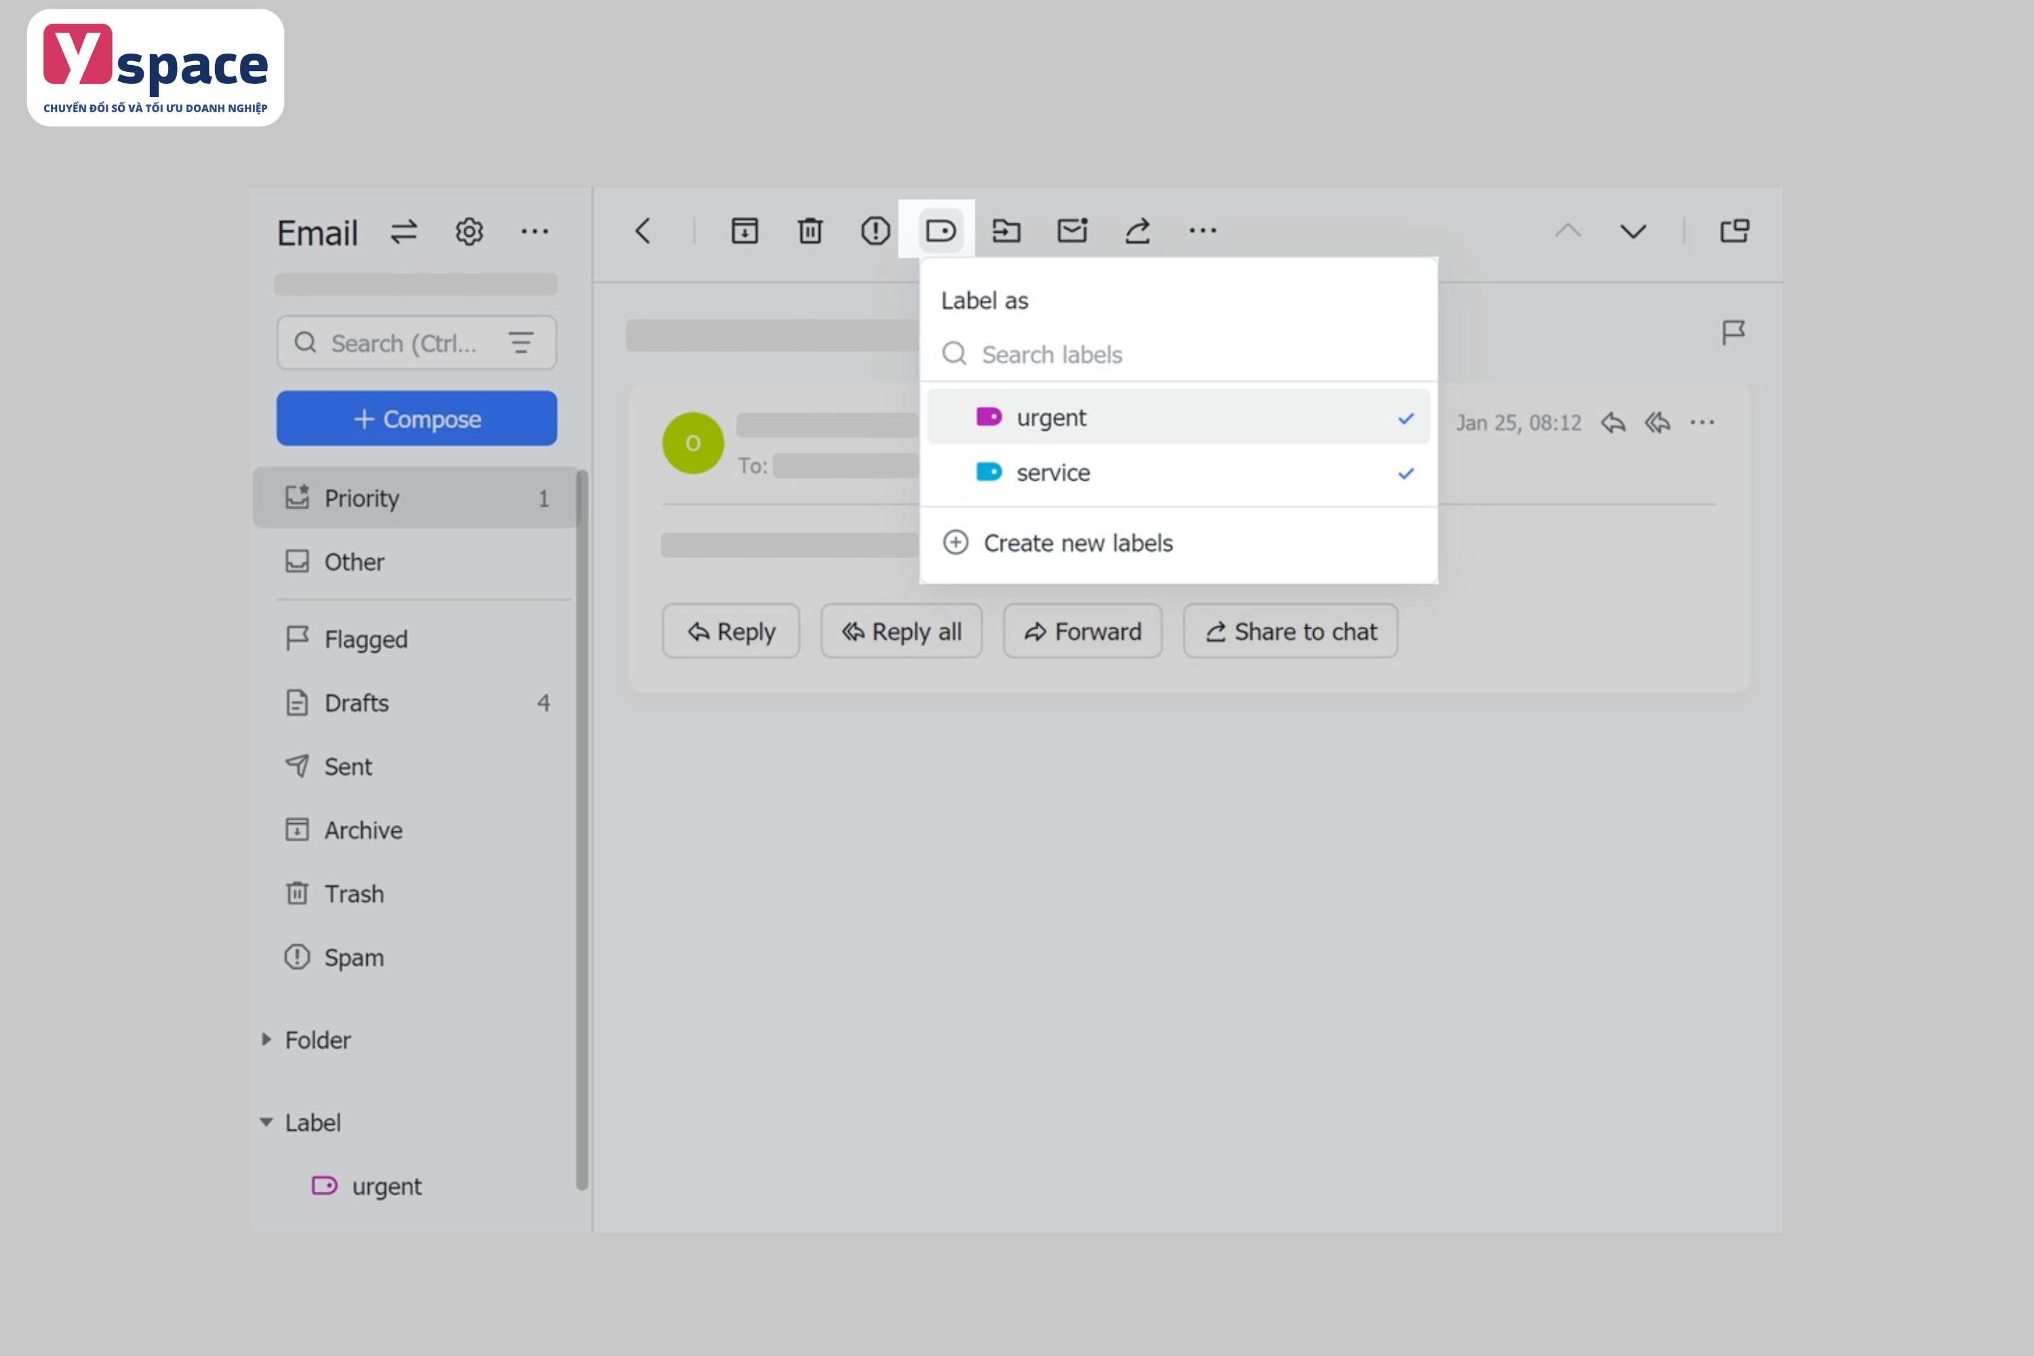Click the Reply all button
Image resolution: width=2034 pixels, height=1356 pixels.
901,631
